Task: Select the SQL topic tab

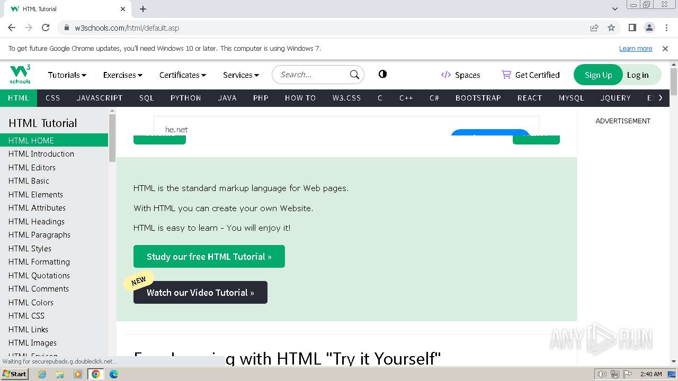Action: (147, 98)
